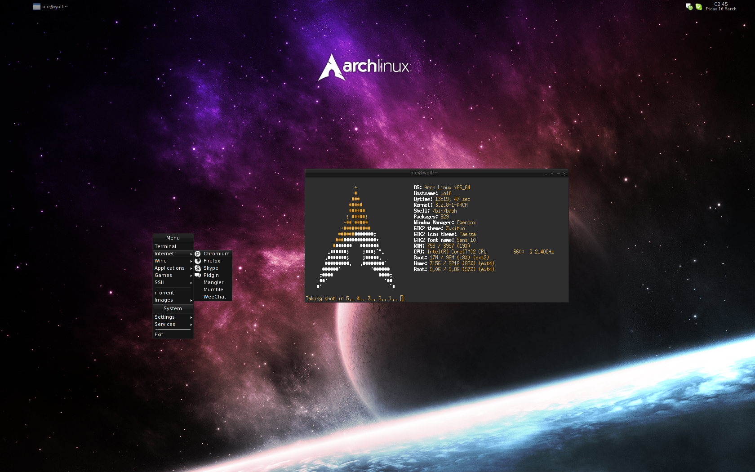Click the Pidgin icon in the submenu
755x472 pixels.
[198, 276]
